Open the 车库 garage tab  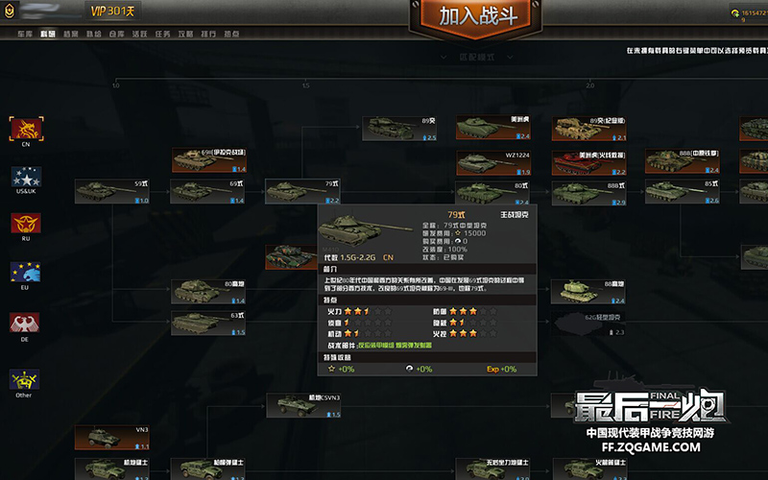tap(25, 34)
